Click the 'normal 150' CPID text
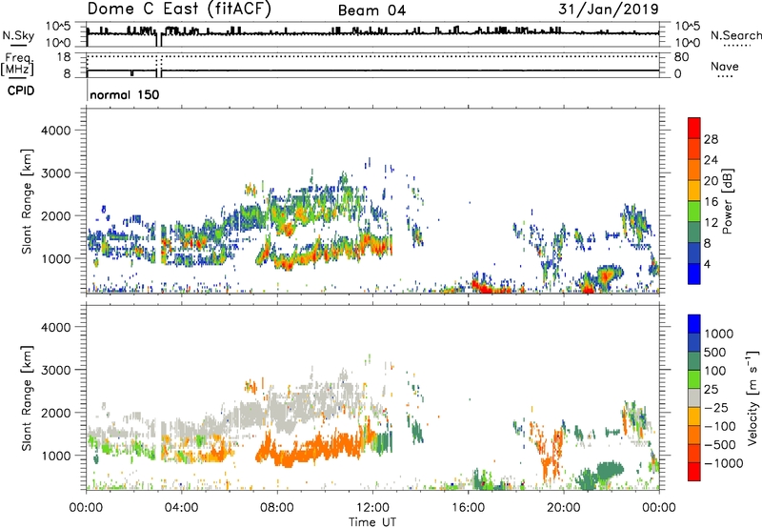762x528 pixels. (125, 94)
